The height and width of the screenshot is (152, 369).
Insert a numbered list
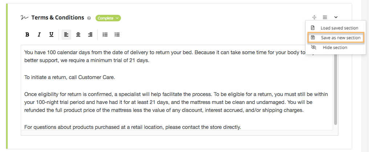pyautogui.click(x=105, y=35)
